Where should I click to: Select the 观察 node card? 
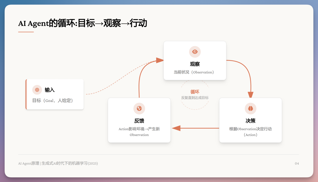pos(195,60)
